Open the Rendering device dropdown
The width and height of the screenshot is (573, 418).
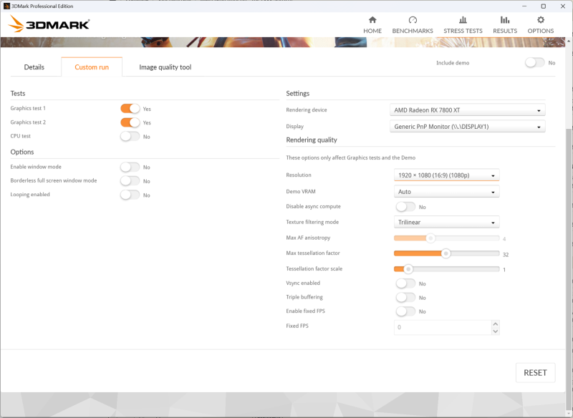point(468,110)
